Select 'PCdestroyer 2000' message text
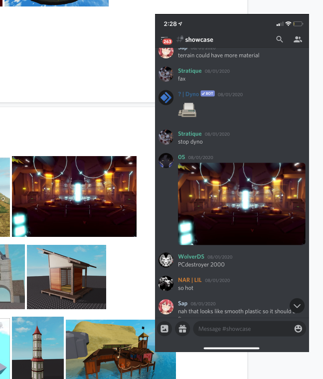This screenshot has width=323, height=379. [x=201, y=265]
